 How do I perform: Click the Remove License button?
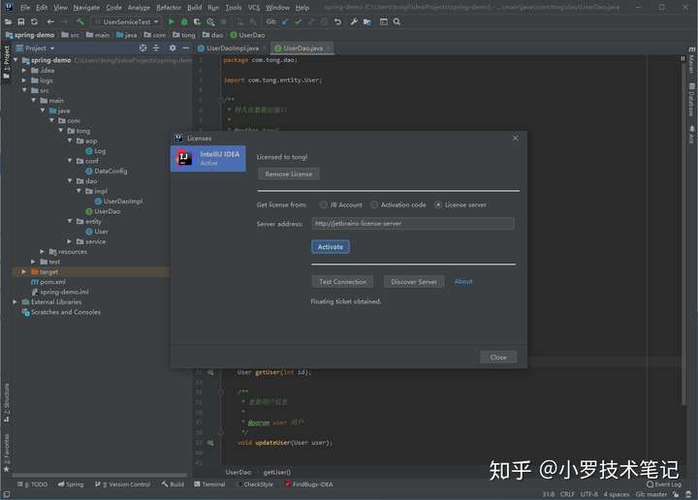pos(289,173)
